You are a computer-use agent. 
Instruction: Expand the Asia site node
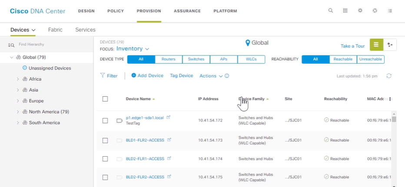pos(18,90)
